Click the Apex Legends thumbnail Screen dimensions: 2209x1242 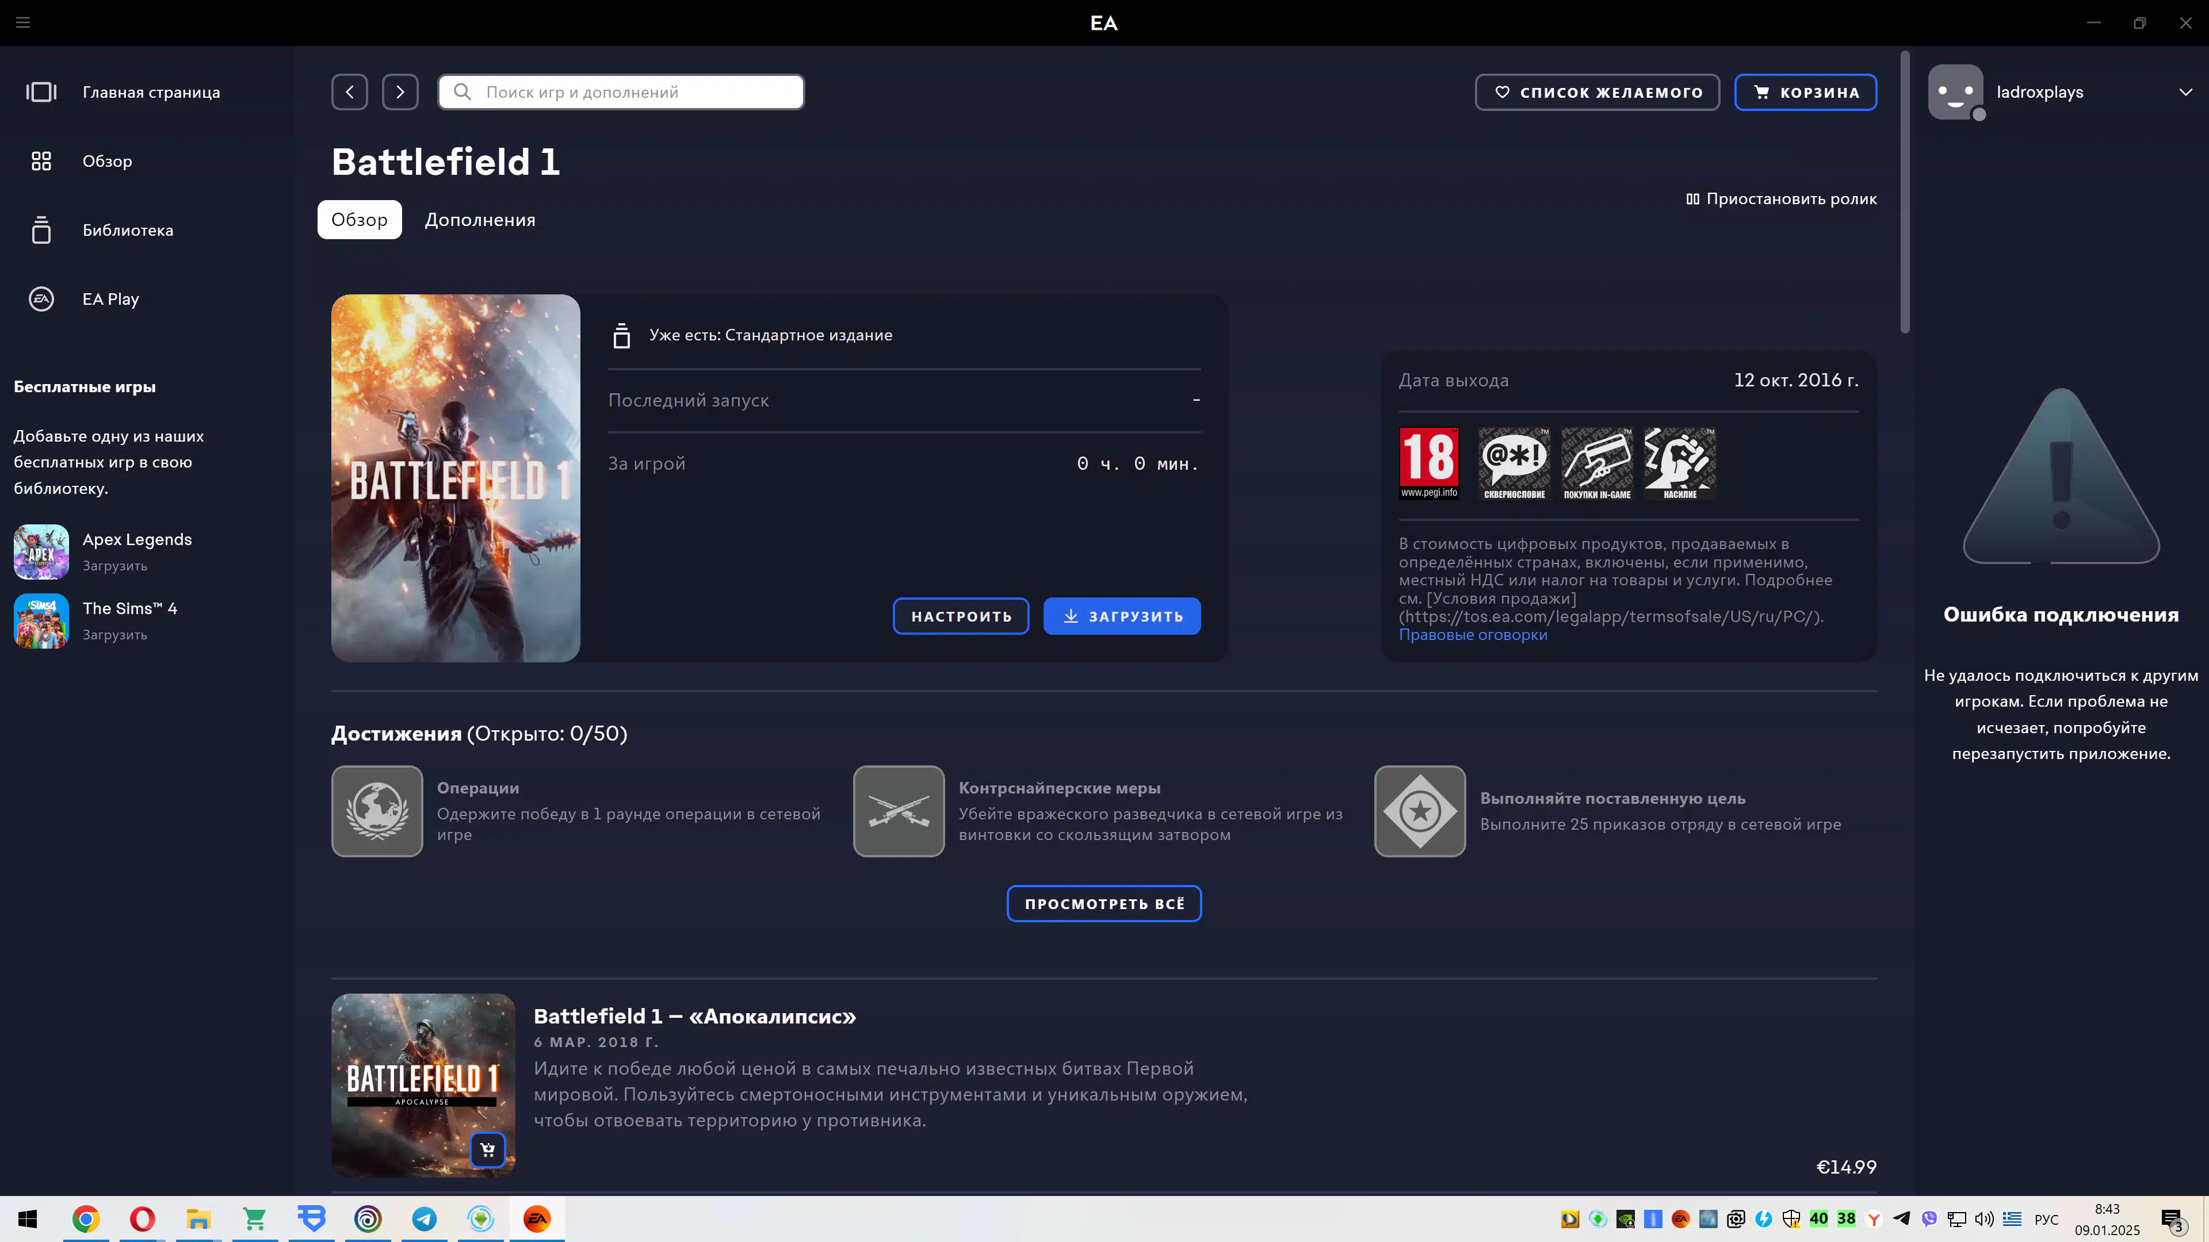pyautogui.click(x=41, y=552)
